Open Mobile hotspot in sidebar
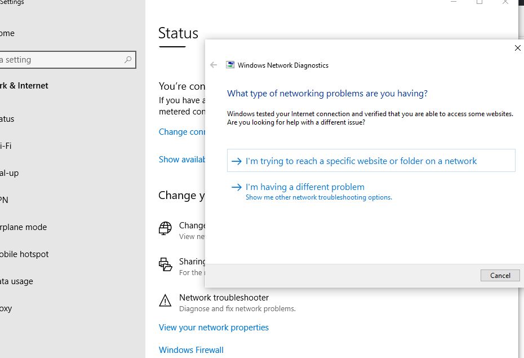The image size is (524, 358). [24, 254]
